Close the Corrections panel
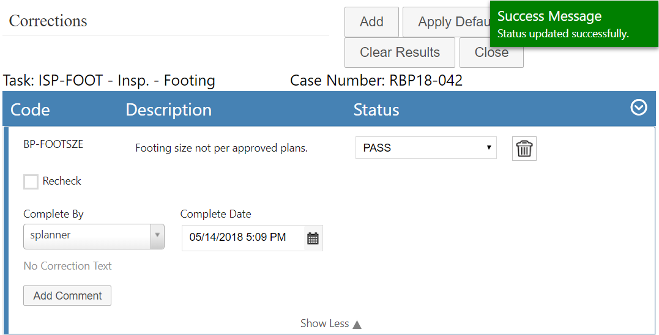This screenshot has width=659, height=335. (491, 53)
